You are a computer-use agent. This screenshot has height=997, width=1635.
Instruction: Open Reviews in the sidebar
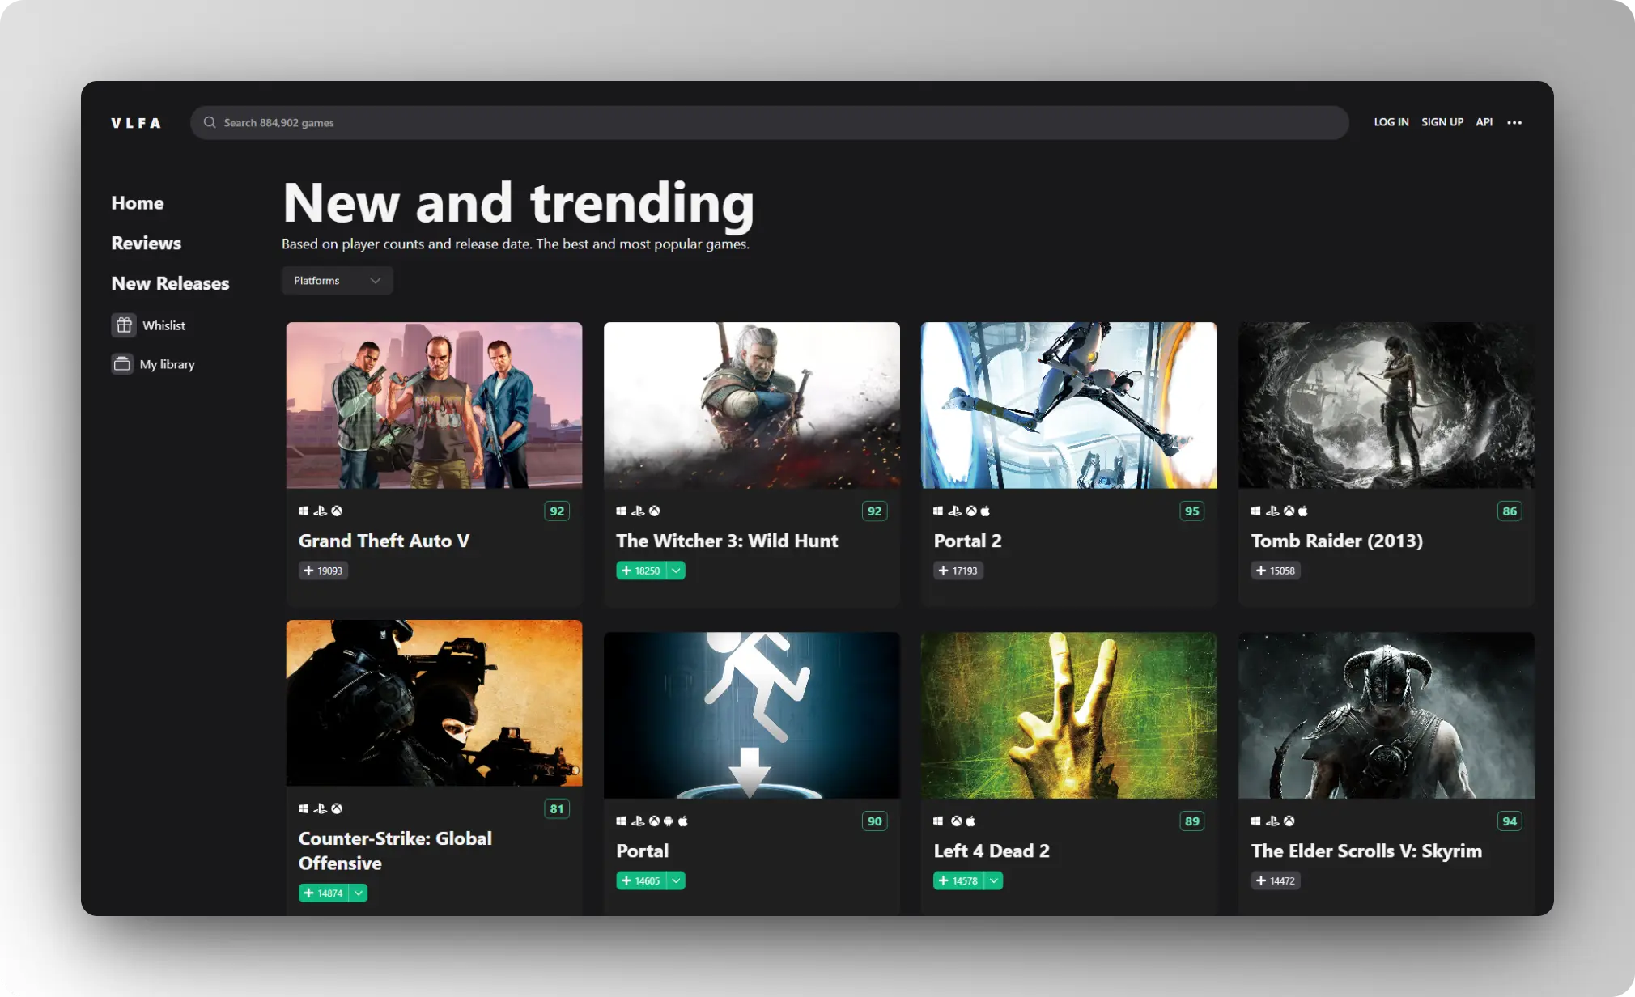(147, 243)
